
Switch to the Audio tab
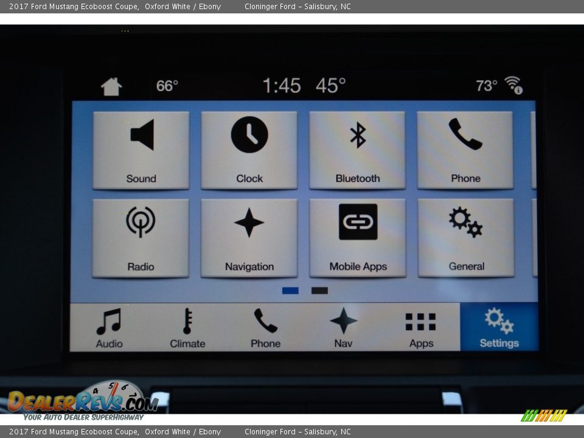pyautogui.click(x=109, y=328)
